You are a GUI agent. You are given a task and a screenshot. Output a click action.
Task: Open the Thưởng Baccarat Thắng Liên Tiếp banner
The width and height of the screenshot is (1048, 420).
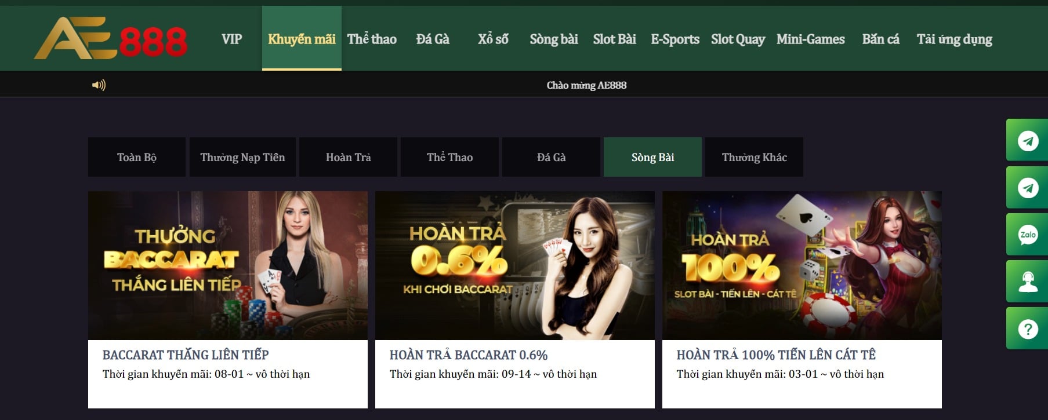click(x=228, y=265)
